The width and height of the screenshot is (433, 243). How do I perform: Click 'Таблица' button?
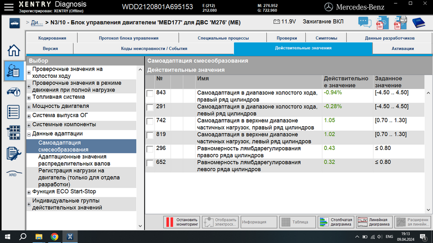(x=298, y=222)
